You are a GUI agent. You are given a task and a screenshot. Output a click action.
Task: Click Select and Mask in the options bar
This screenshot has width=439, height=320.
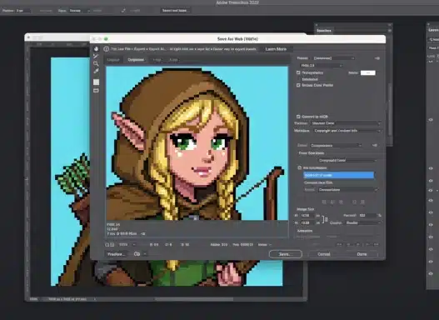[x=176, y=11]
